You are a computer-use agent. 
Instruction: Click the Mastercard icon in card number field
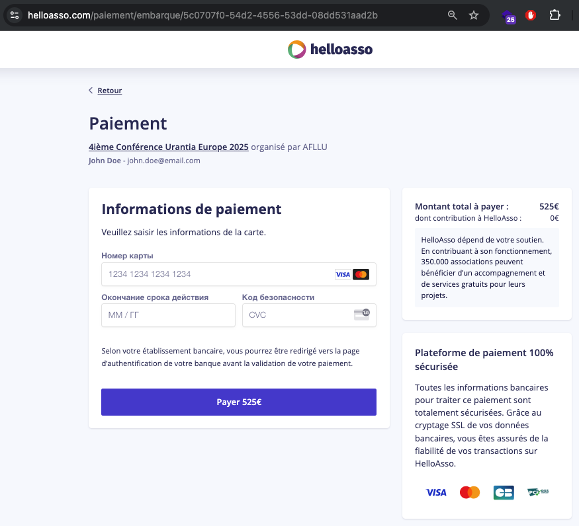point(361,274)
